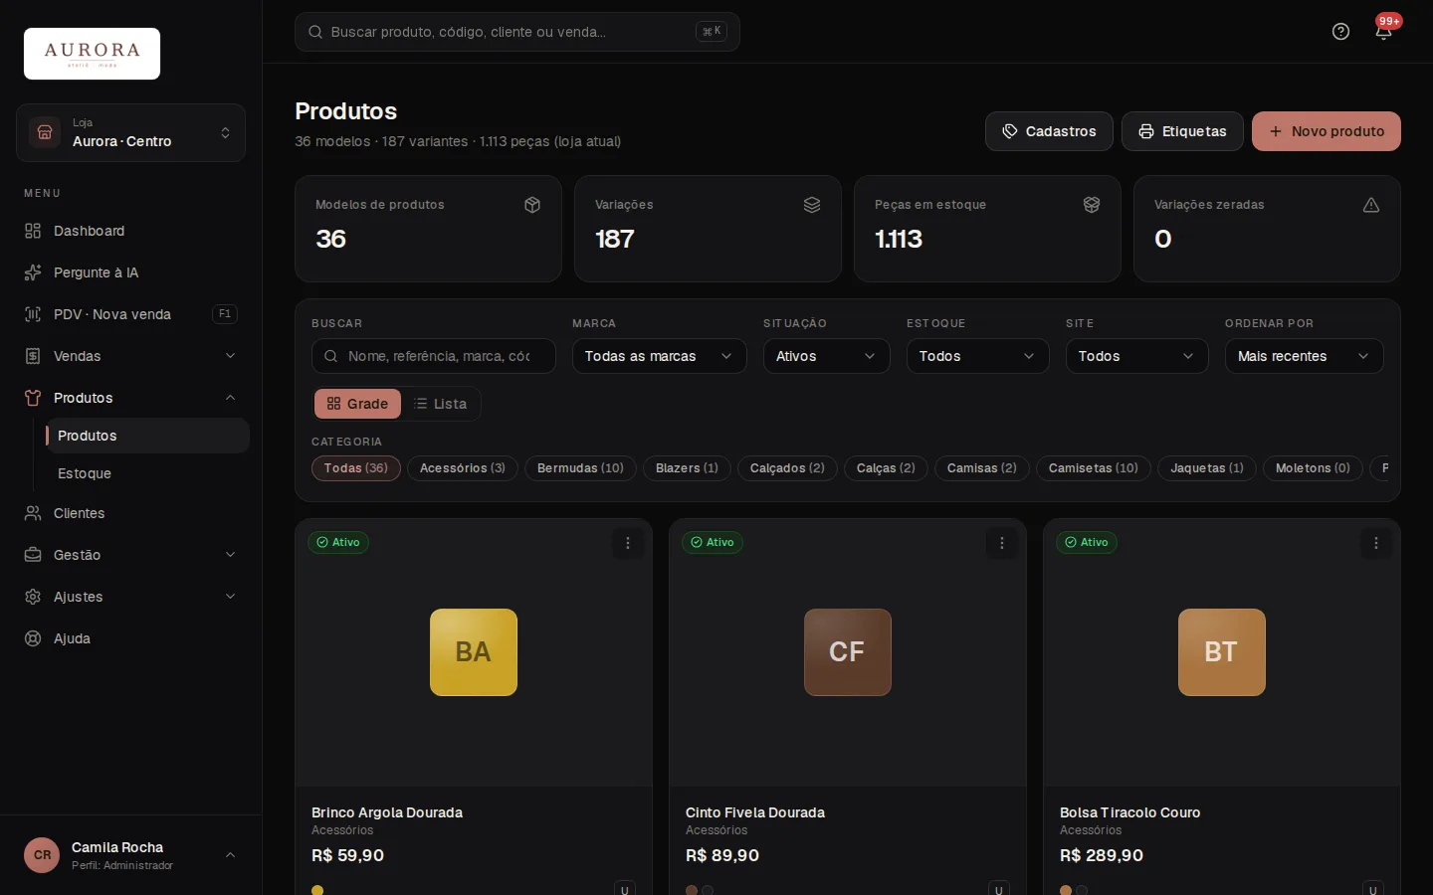
Task: Open notifications bell with 99+ badge
Action: [1383, 32]
